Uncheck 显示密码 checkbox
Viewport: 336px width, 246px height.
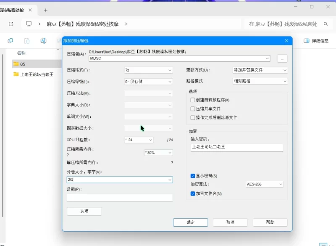[193, 176]
